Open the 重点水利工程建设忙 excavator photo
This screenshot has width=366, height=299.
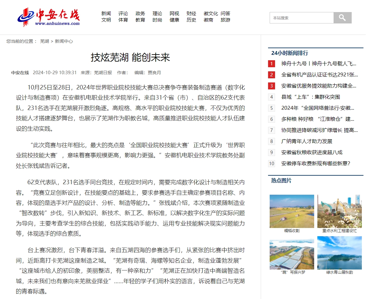340,211
